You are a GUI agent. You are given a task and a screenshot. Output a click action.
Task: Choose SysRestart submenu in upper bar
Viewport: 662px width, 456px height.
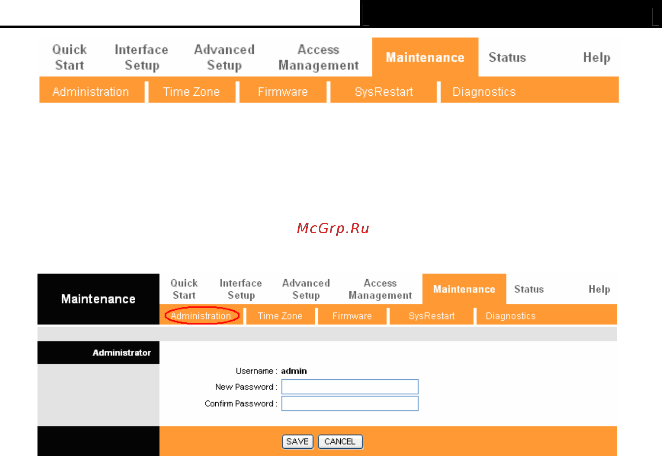pyautogui.click(x=383, y=92)
